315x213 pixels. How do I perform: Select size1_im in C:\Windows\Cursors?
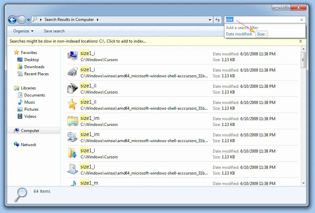(182, 122)
